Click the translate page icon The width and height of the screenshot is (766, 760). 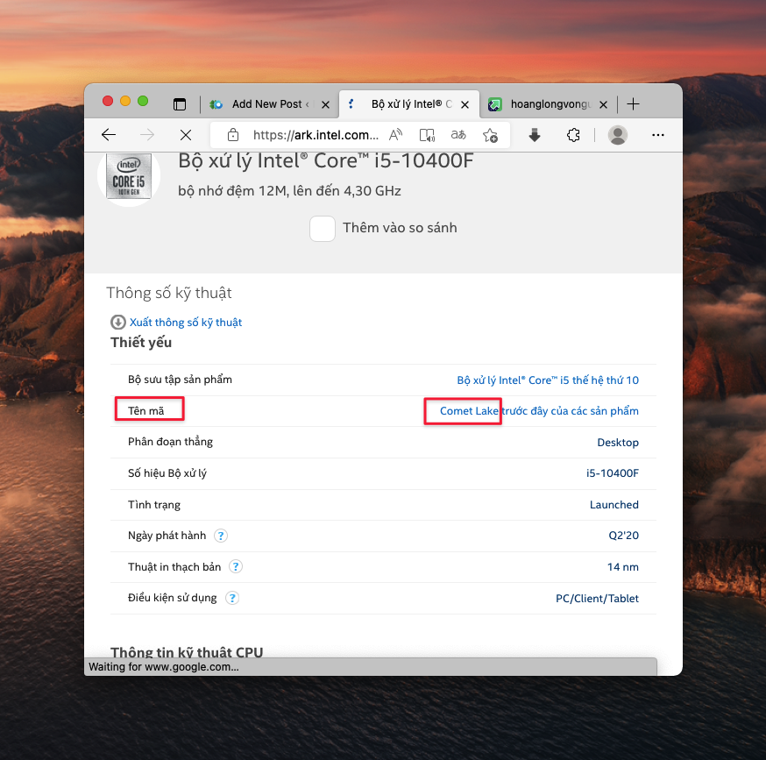458,135
